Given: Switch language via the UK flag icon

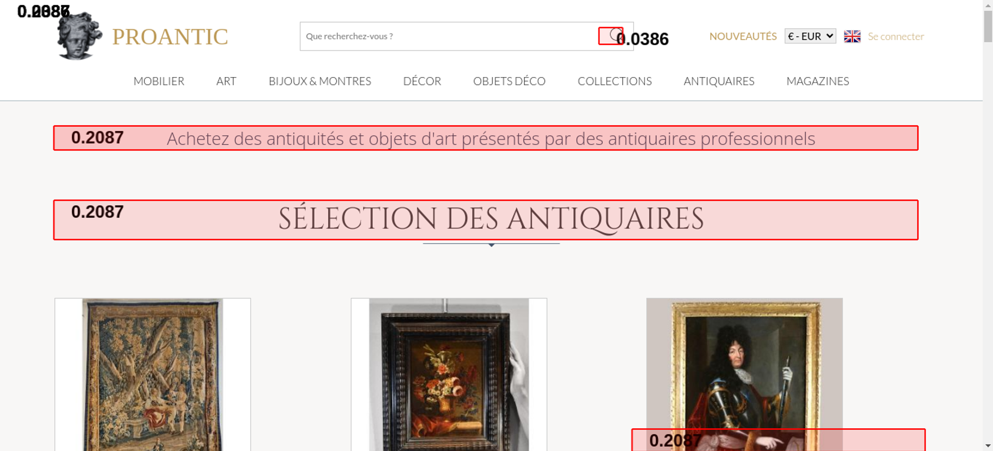Looking at the screenshot, I should [x=852, y=36].
